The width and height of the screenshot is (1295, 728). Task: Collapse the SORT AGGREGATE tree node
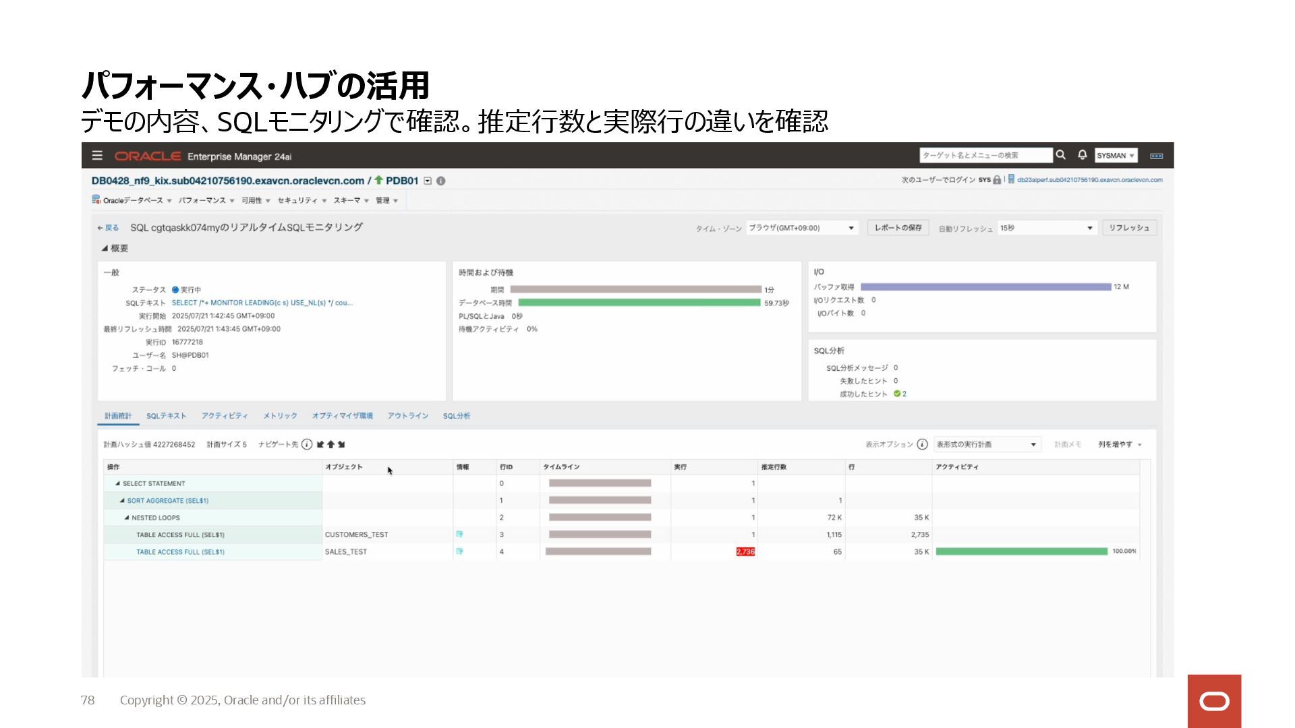pyautogui.click(x=122, y=500)
